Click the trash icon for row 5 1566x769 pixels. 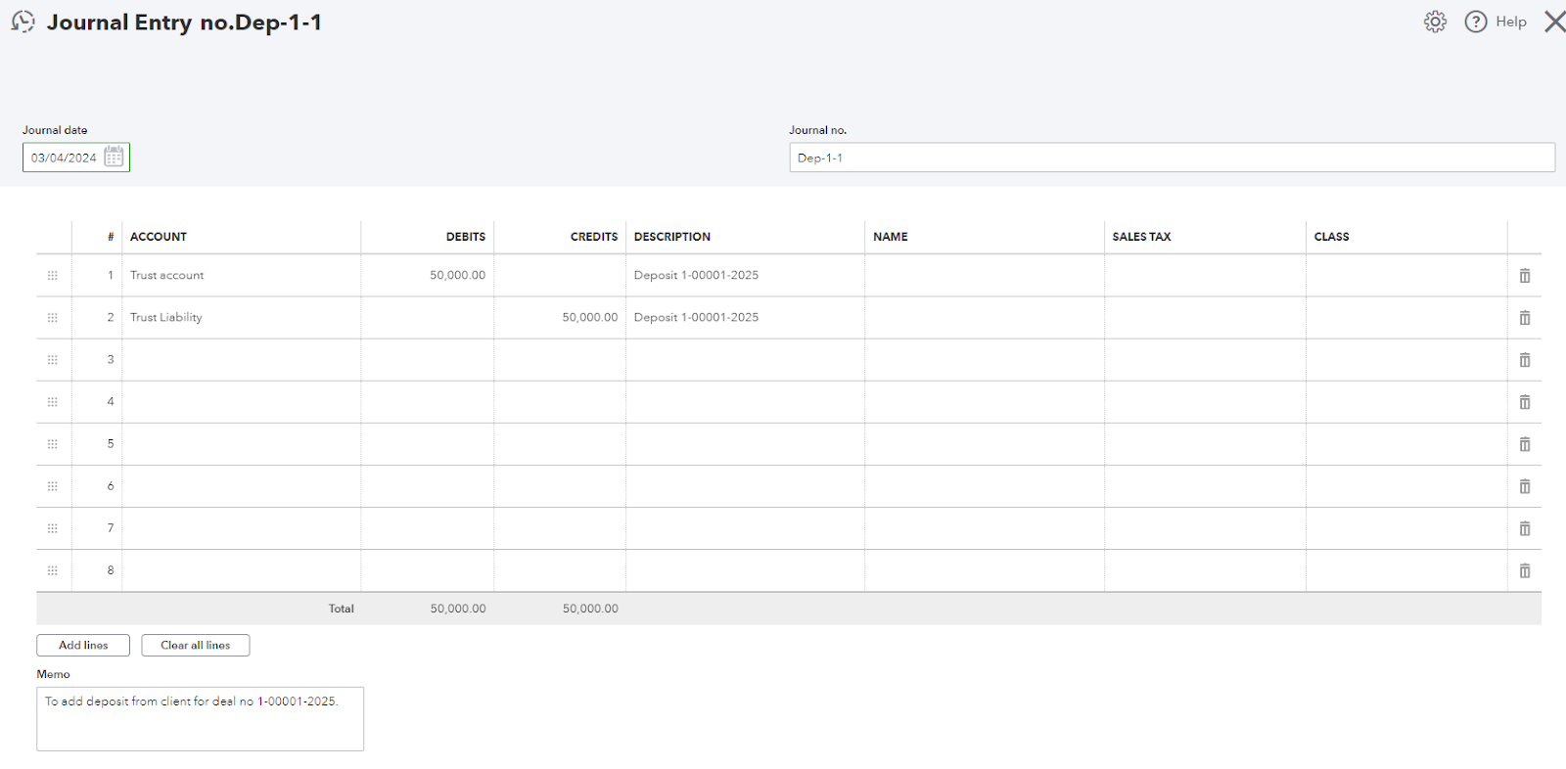pyautogui.click(x=1524, y=444)
